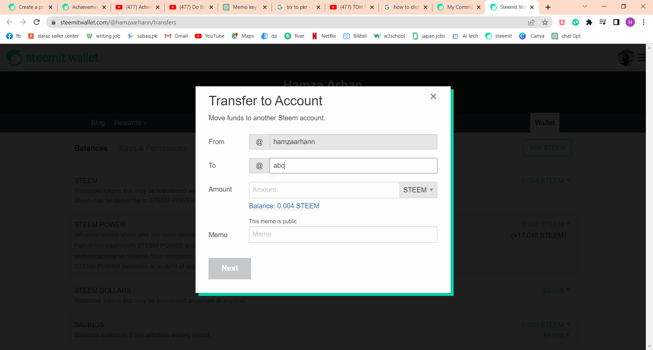Open the chat Gpt bookmark
The width and height of the screenshot is (653, 350).
click(566, 36)
